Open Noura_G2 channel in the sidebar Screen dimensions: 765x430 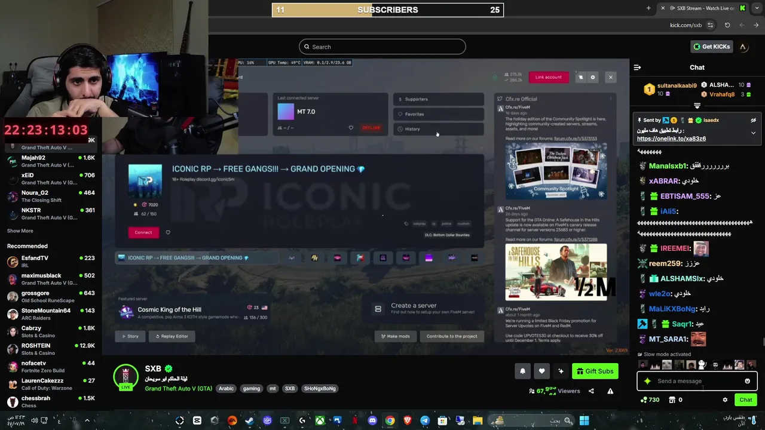(x=51, y=196)
